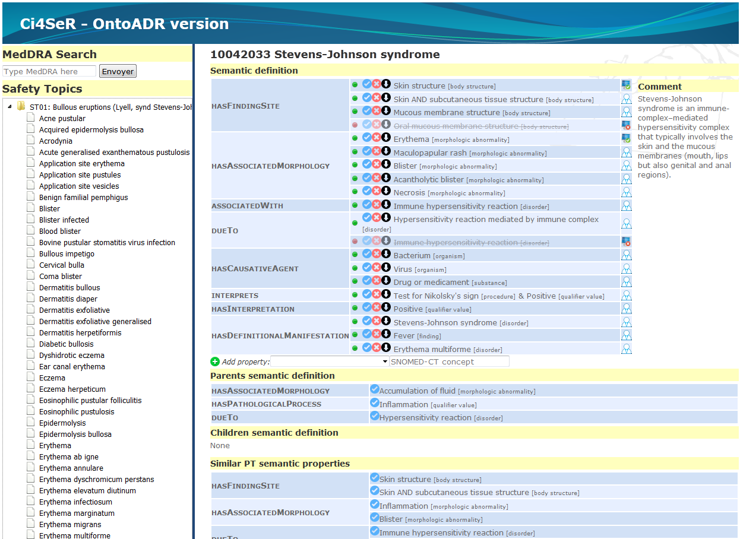Click the green plus Add property icon
The height and width of the screenshot is (539, 740).
point(215,362)
